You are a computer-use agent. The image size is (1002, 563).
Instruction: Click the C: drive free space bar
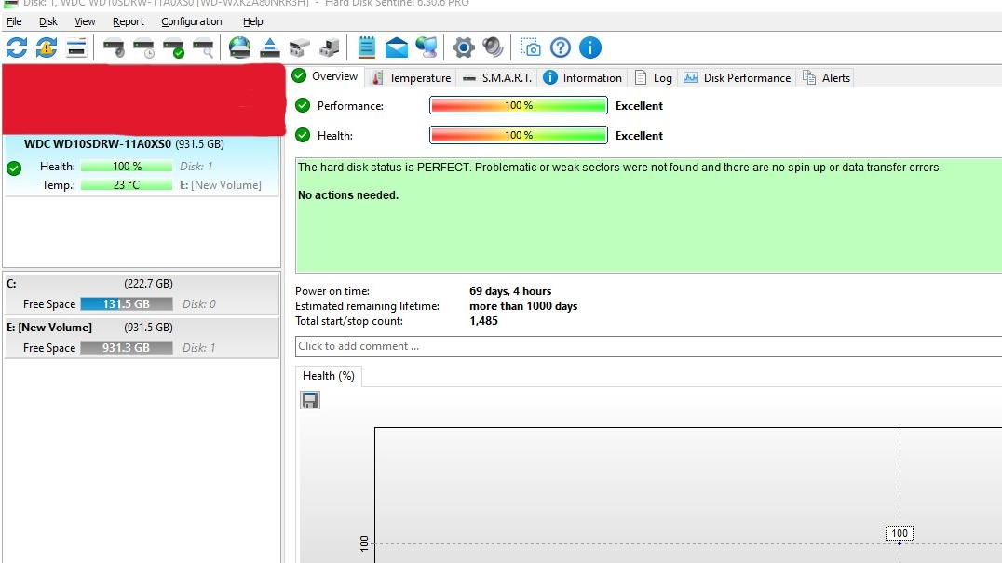pos(127,304)
